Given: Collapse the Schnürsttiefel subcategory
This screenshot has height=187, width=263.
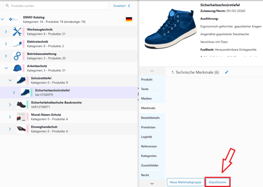Looking at the screenshot, I should tap(10, 80).
